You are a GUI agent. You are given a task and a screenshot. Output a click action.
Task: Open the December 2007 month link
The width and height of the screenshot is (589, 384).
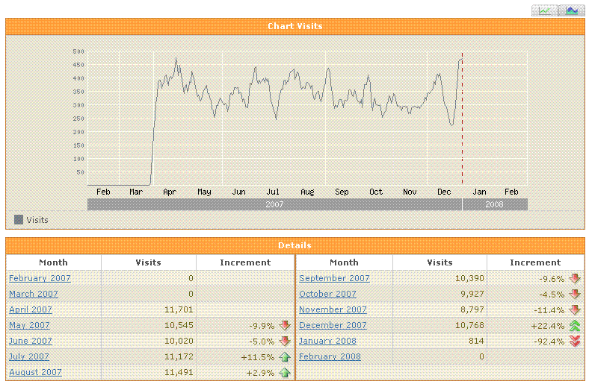[333, 325]
